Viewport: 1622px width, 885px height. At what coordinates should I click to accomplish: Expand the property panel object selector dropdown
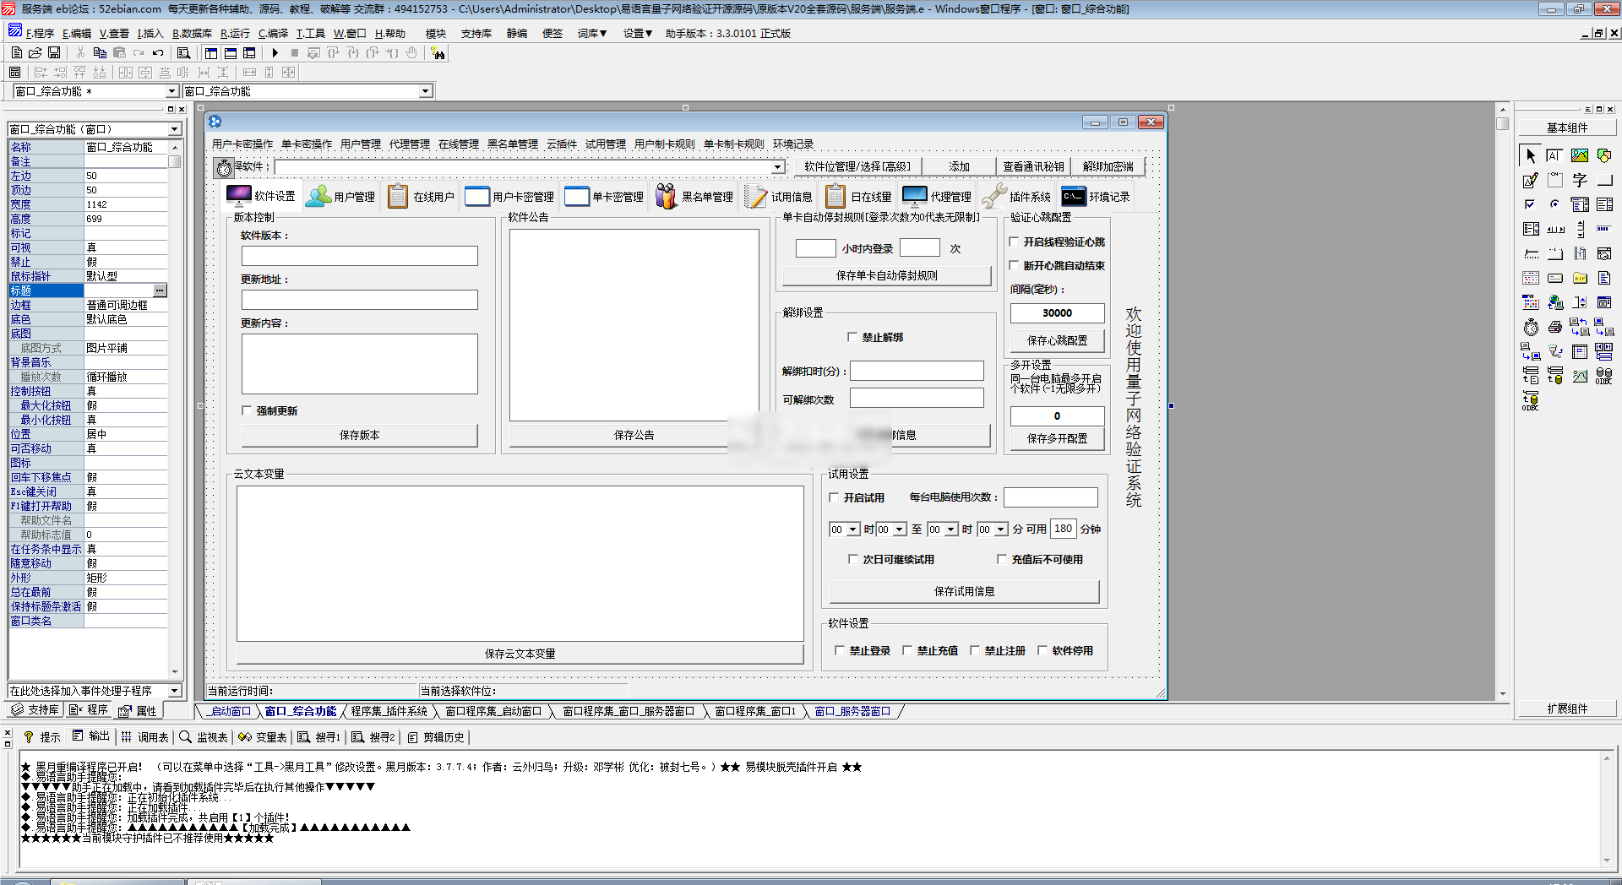point(175,129)
